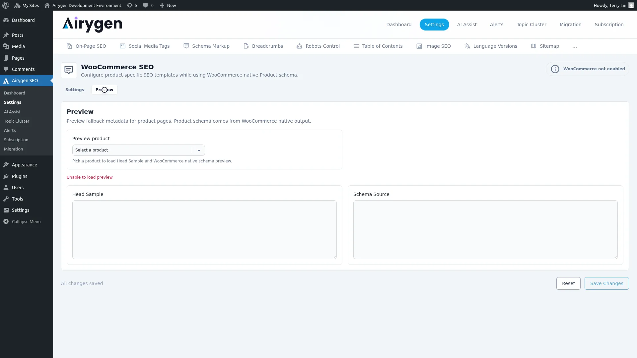Click the Collapse Menu arrow icon
The image size is (637, 358).
[x=6, y=221]
